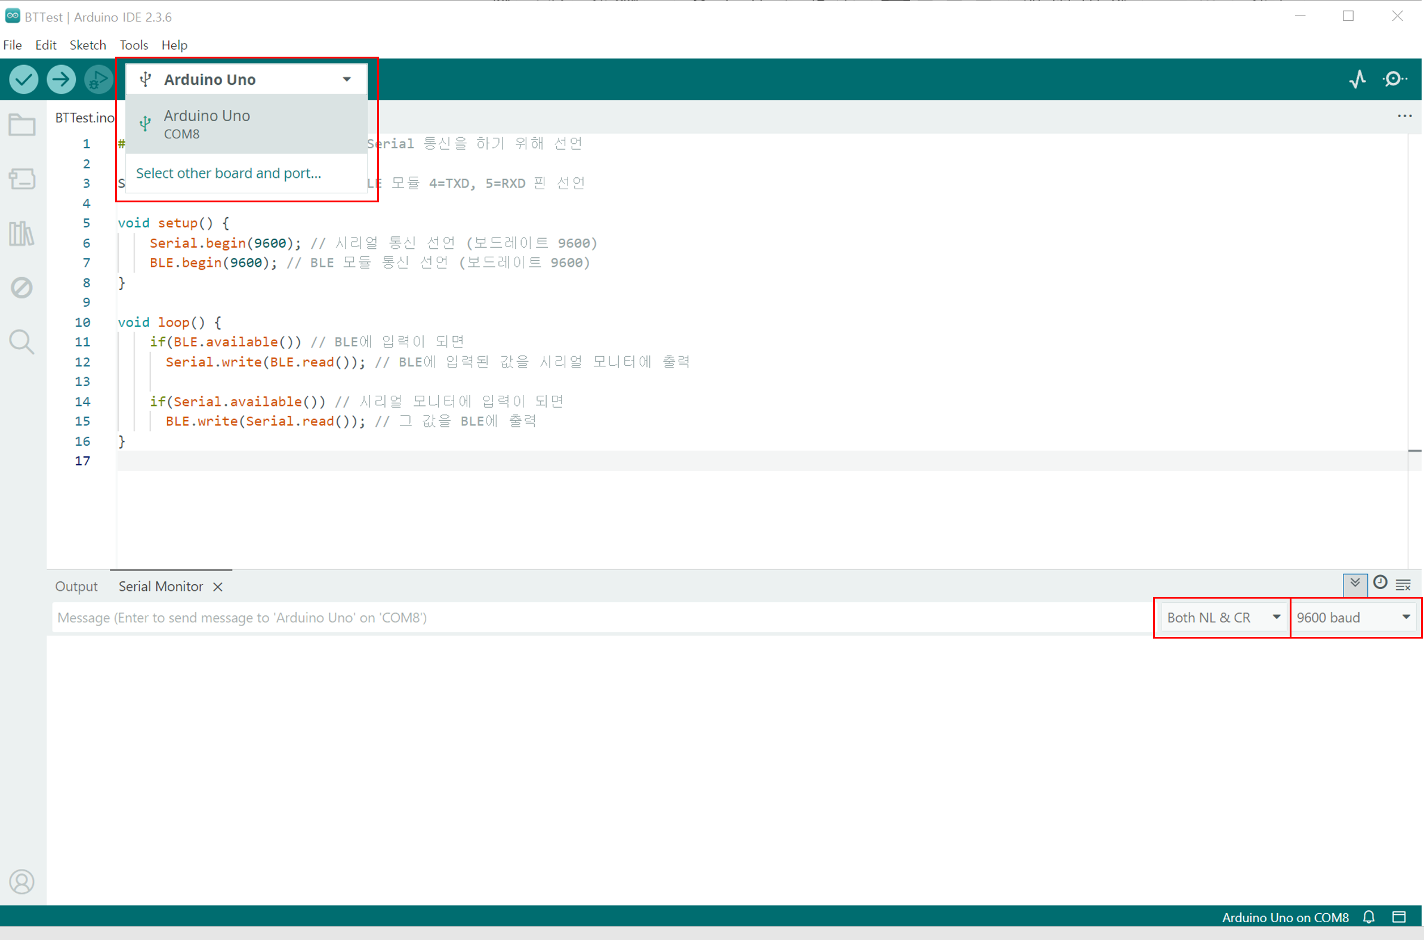1424x940 pixels.
Task: Open the Debug sidebar panel icon
Action: [22, 288]
